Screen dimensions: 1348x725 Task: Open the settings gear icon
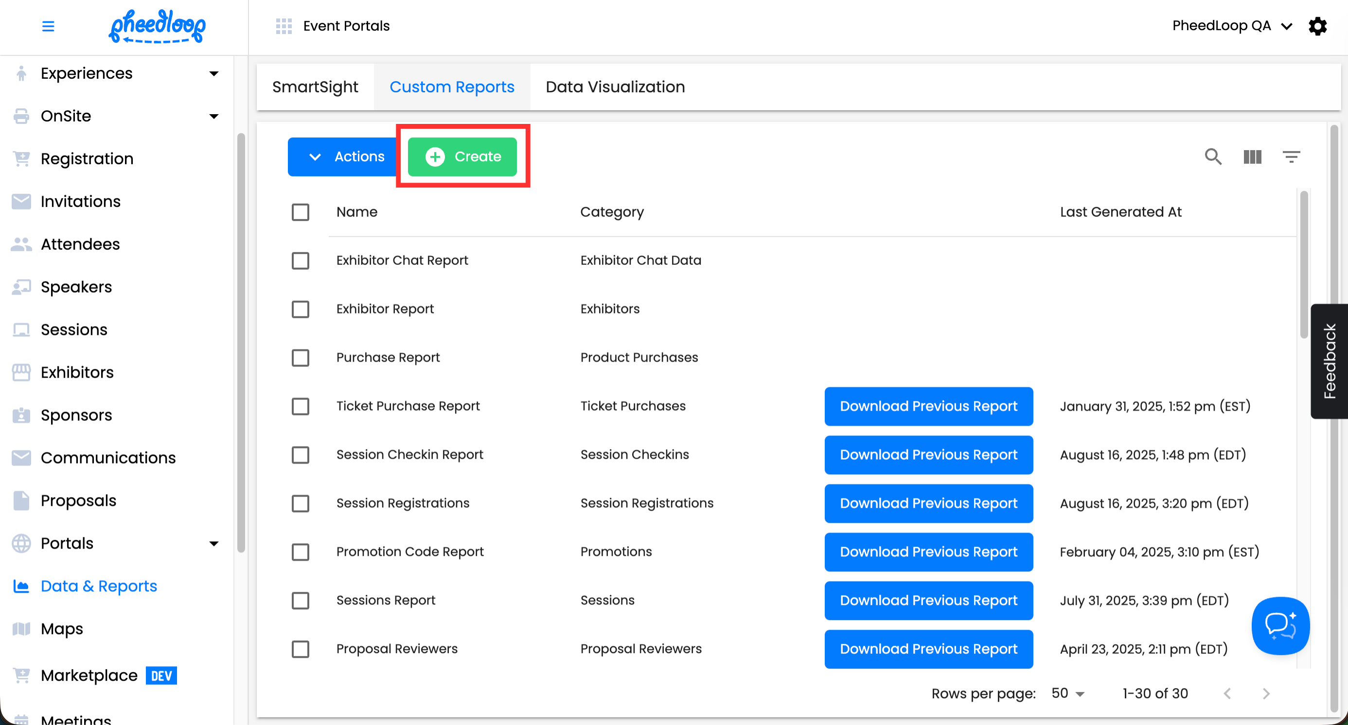tap(1317, 26)
